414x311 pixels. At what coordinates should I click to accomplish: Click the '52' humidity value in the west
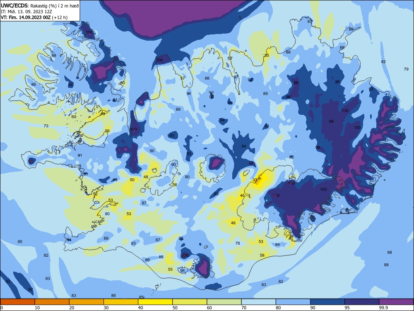tap(95, 194)
